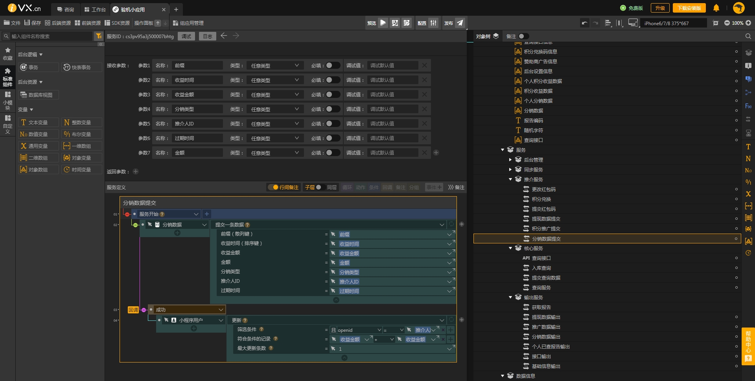The height and width of the screenshot is (381, 755).
Task: Click the 日志 log button
Action: 207,36
